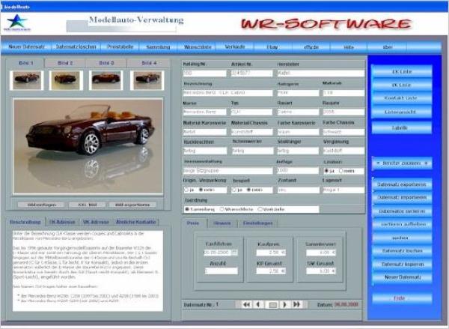This screenshot has width=449, height=329.
Task: Choose the 'Sammlung' radio under Zuordnung
Action: click(x=188, y=209)
